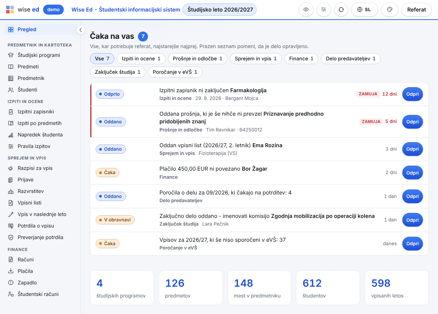Filter by Finance chip
The width and height of the screenshot is (438, 314).
[301, 59]
